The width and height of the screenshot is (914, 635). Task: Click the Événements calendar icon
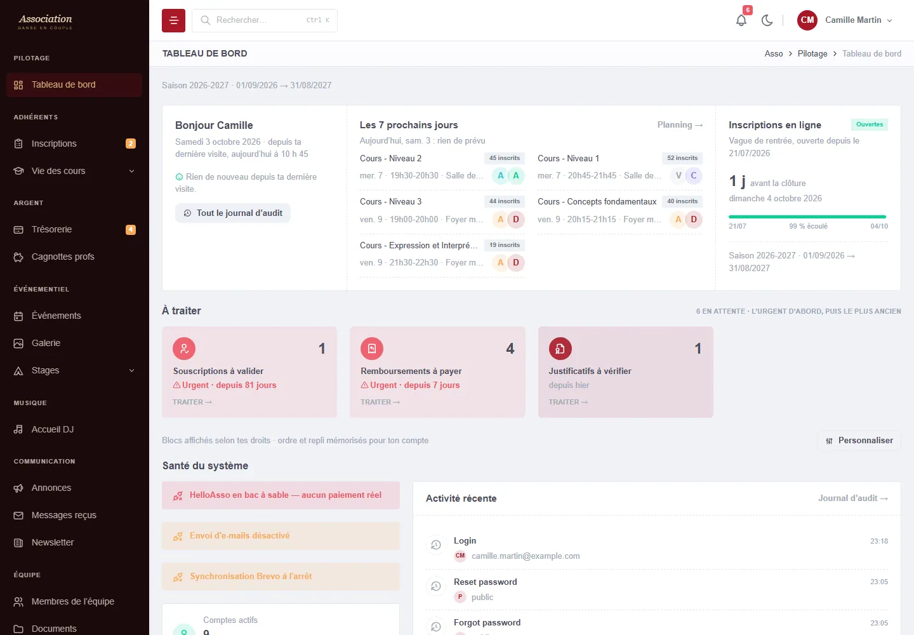(18, 316)
